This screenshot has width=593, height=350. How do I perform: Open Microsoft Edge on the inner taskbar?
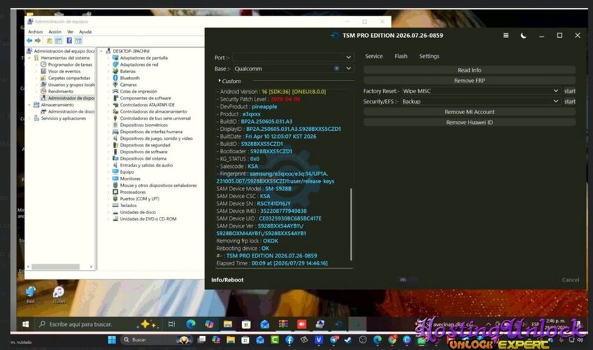pos(191,324)
